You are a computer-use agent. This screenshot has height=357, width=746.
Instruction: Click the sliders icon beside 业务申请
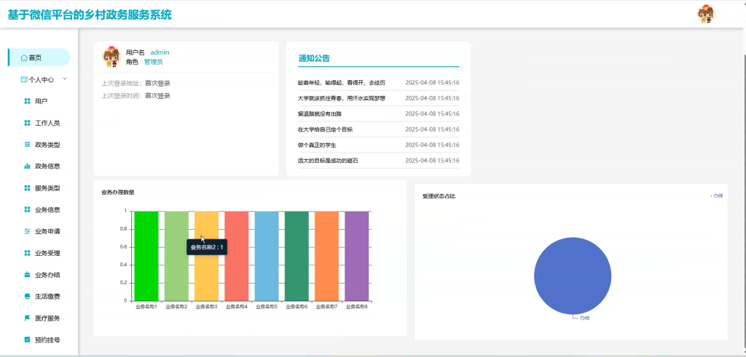[27, 231]
